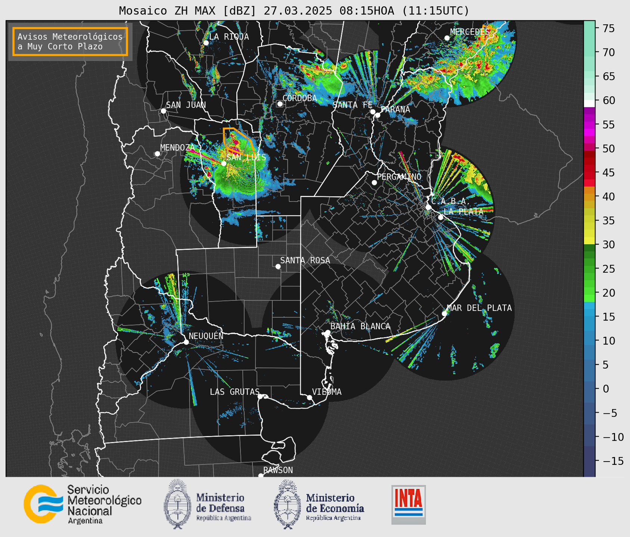Click the LA PLATA city label
This screenshot has height=537, width=630.
[463, 211]
